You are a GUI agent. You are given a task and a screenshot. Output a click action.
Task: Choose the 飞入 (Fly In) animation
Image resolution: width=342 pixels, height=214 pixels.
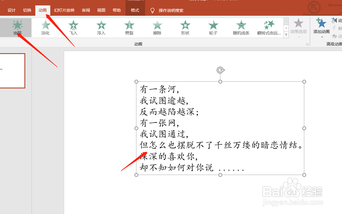pyautogui.click(x=73, y=28)
